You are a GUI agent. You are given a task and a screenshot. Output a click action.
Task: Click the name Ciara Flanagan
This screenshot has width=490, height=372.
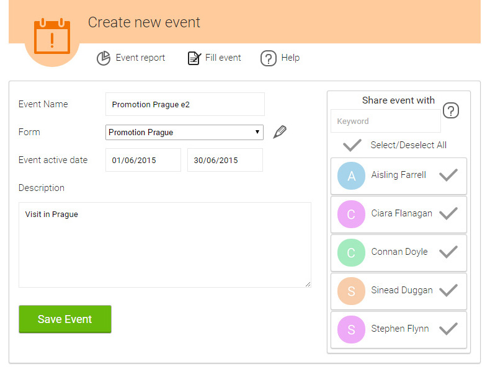pos(401,213)
